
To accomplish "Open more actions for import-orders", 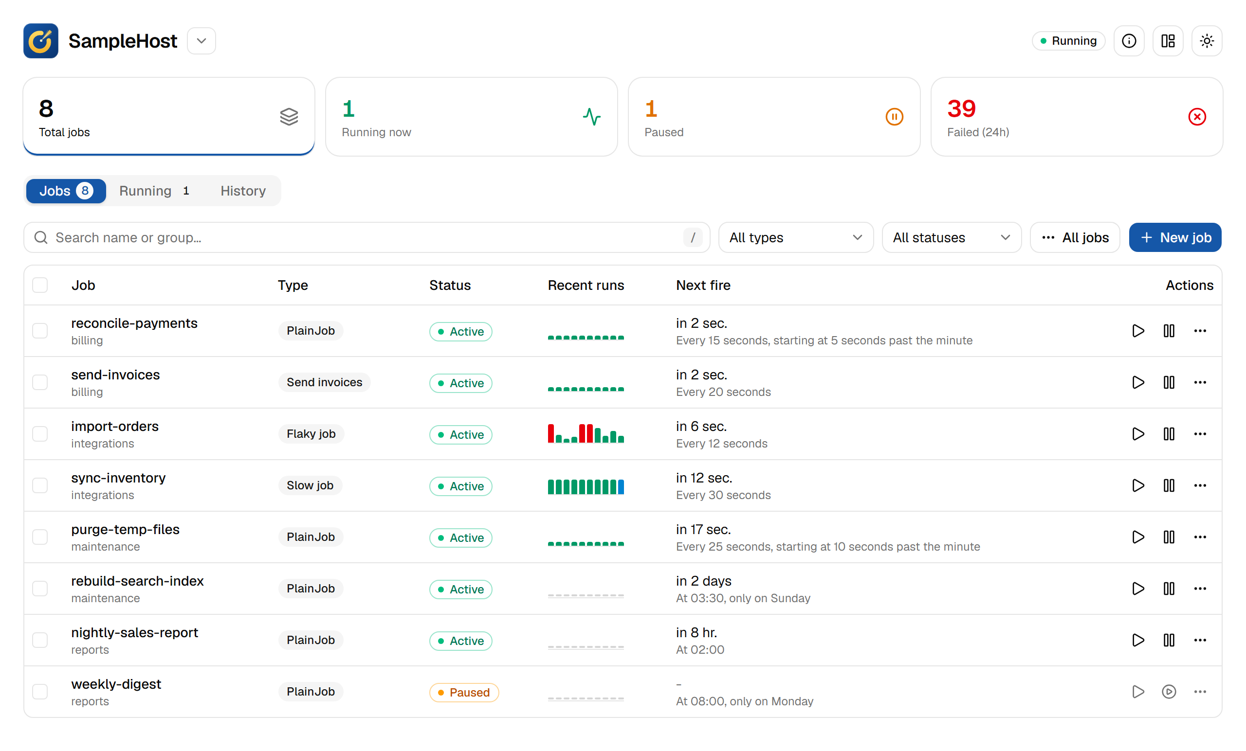I will pyautogui.click(x=1199, y=433).
